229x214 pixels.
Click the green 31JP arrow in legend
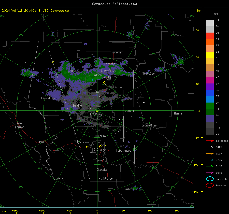point(210,166)
